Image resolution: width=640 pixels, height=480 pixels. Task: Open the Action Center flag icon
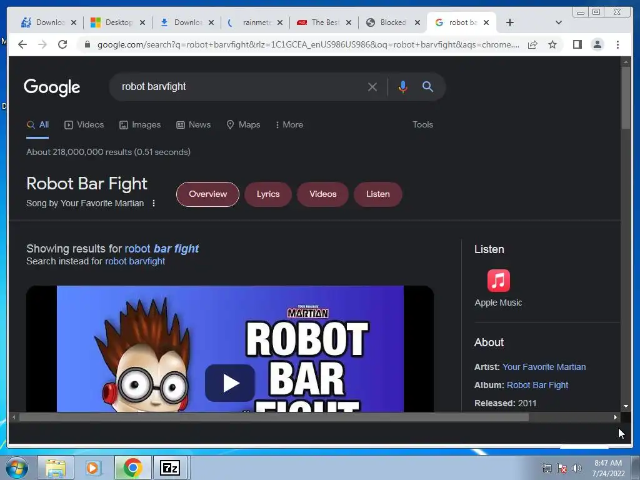pyautogui.click(x=562, y=468)
